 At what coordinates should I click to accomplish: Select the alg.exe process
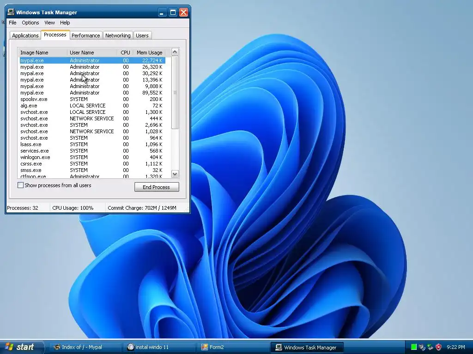point(92,106)
